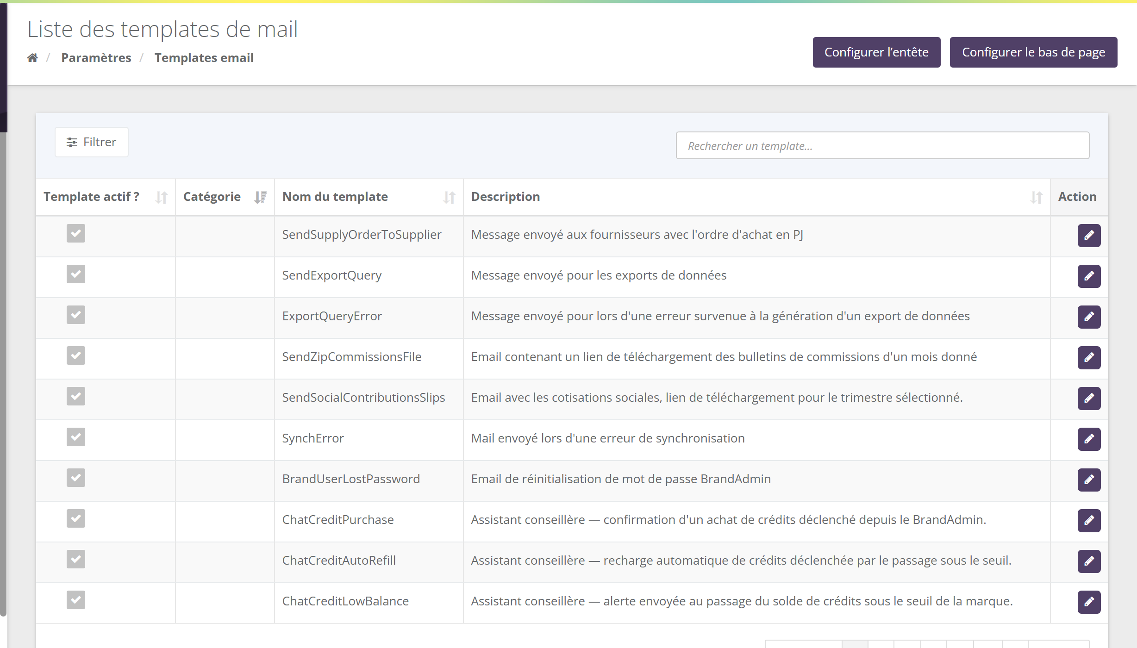Go to Paramètres breadcrumb
The width and height of the screenshot is (1137, 648).
pos(96,58)
